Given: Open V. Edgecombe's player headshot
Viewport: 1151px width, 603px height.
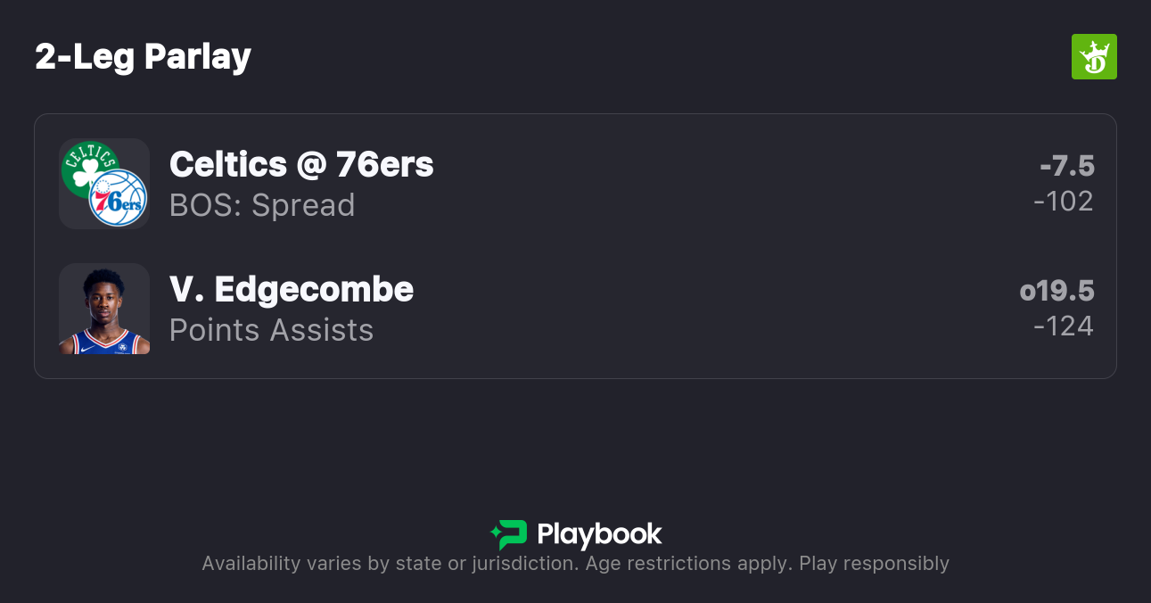Looking at the screenshot, I should click(104, 309).
